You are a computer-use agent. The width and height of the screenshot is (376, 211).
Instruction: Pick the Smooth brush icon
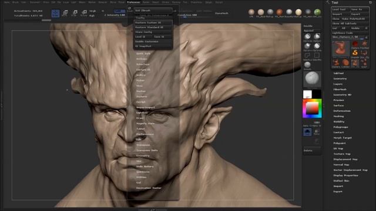(x=307, y=64)
